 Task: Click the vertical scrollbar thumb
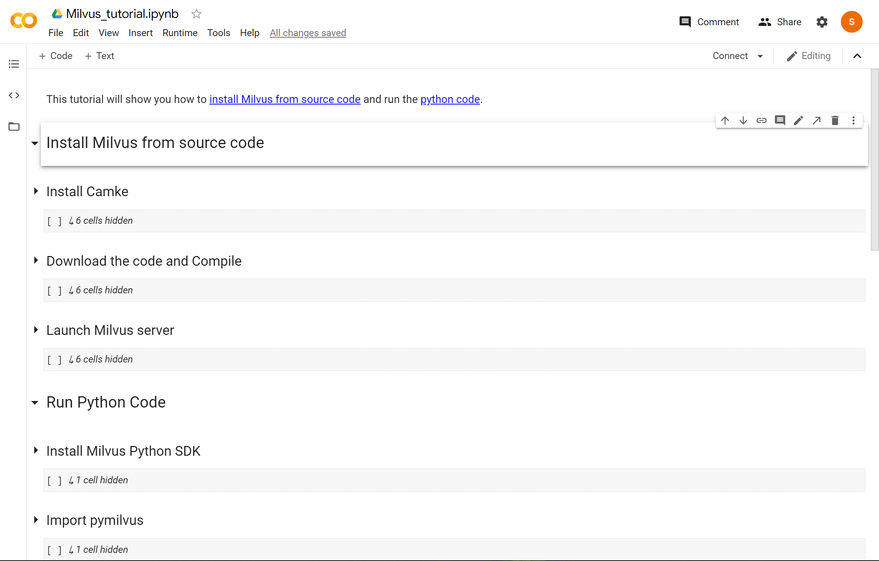click(874, 159)
